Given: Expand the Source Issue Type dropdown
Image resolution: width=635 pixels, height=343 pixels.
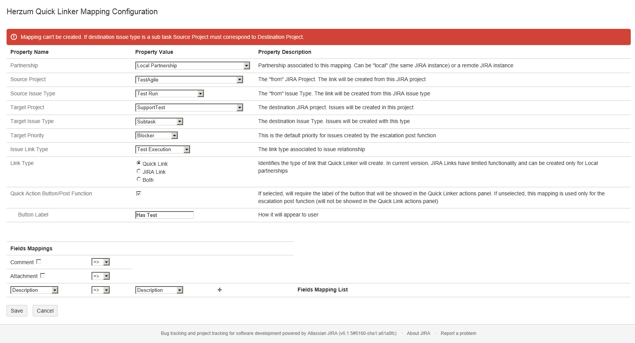Looking at the screenshot, I should coord(170,93).
